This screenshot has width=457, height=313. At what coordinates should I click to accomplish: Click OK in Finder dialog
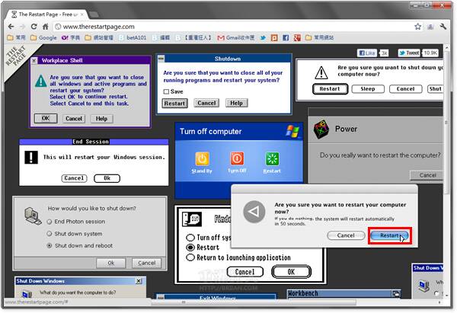[291, 272]
